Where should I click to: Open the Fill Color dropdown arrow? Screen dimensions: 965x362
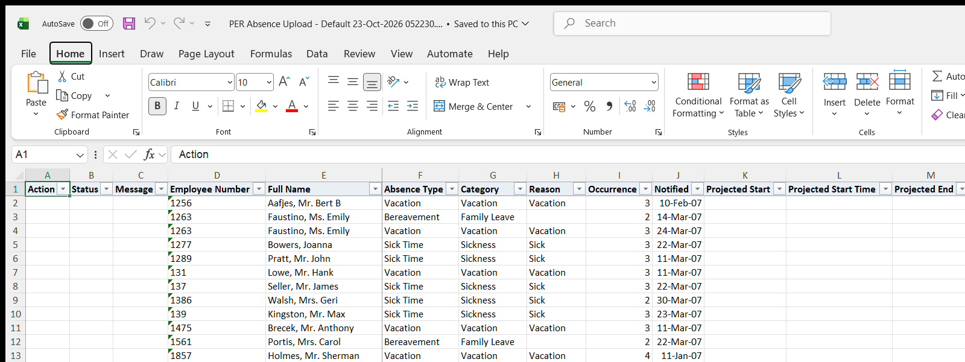point(275,107)
